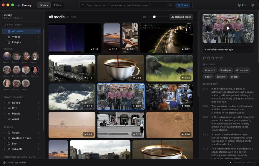Click the People smart folder sparkle icon

click(x=9, y=114)
